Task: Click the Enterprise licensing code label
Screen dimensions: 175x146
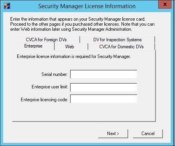Action: coord(44,100)
